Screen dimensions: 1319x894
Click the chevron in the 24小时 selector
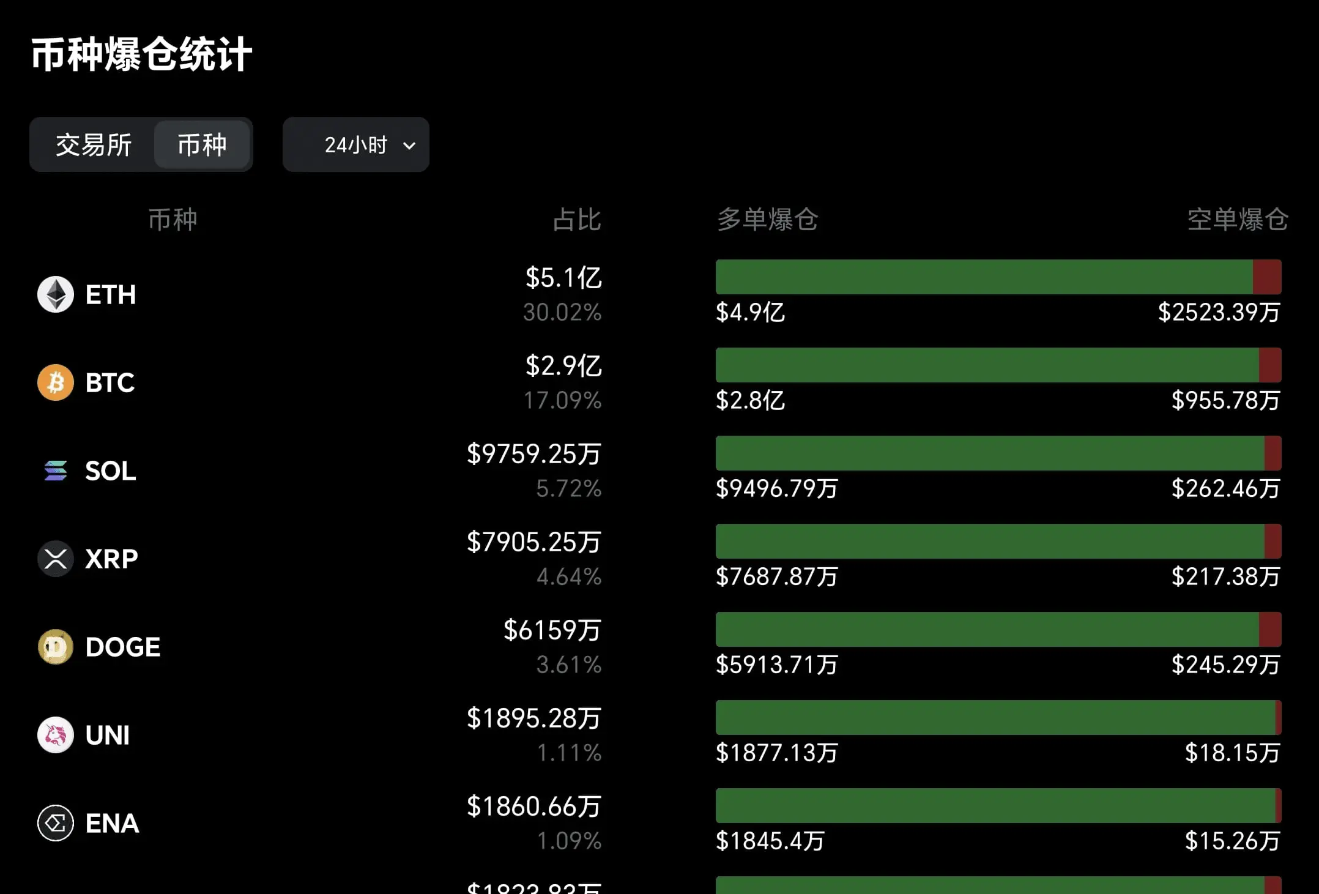point(409,146)
